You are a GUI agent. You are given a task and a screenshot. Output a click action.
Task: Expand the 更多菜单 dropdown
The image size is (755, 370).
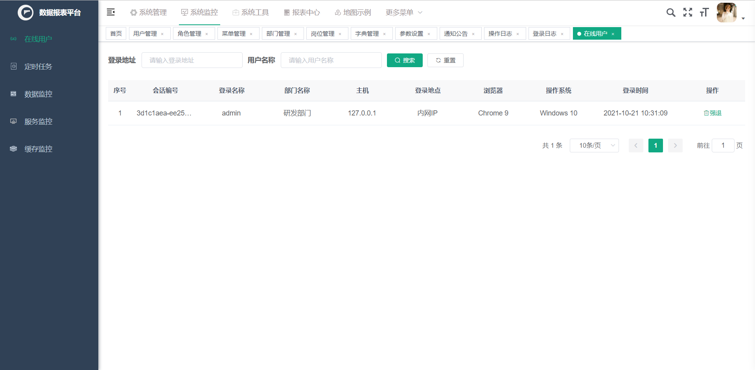[404, 12]
